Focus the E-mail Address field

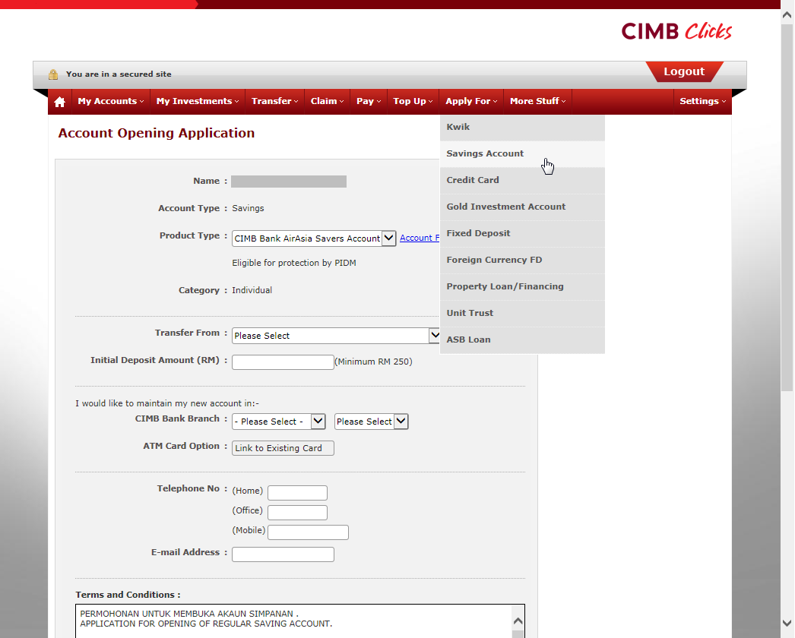(283, 554)
